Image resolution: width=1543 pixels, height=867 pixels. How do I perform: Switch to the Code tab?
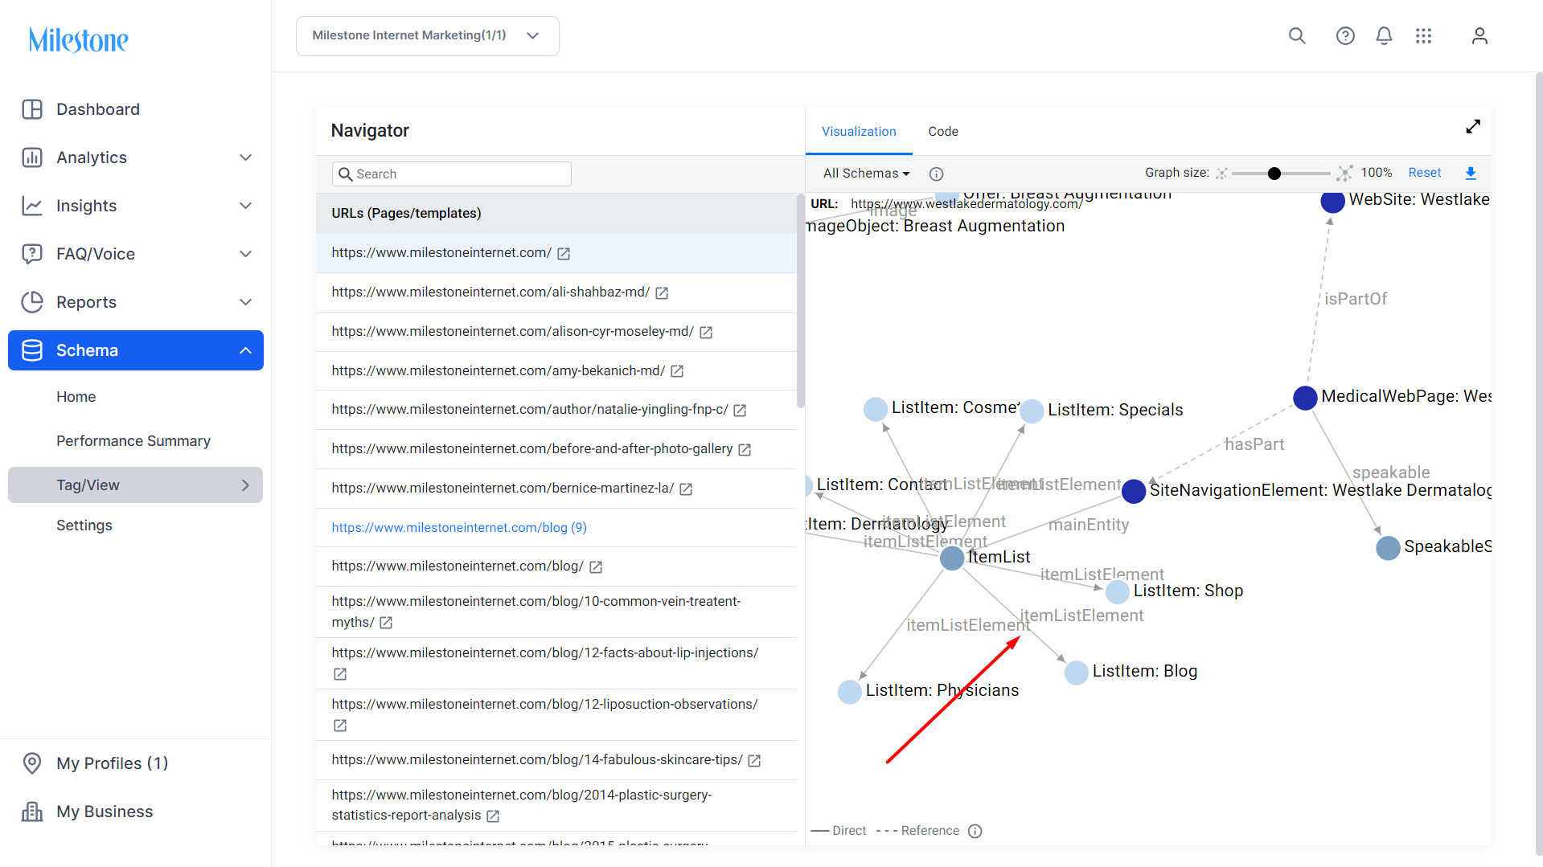[x=943, y=131]
